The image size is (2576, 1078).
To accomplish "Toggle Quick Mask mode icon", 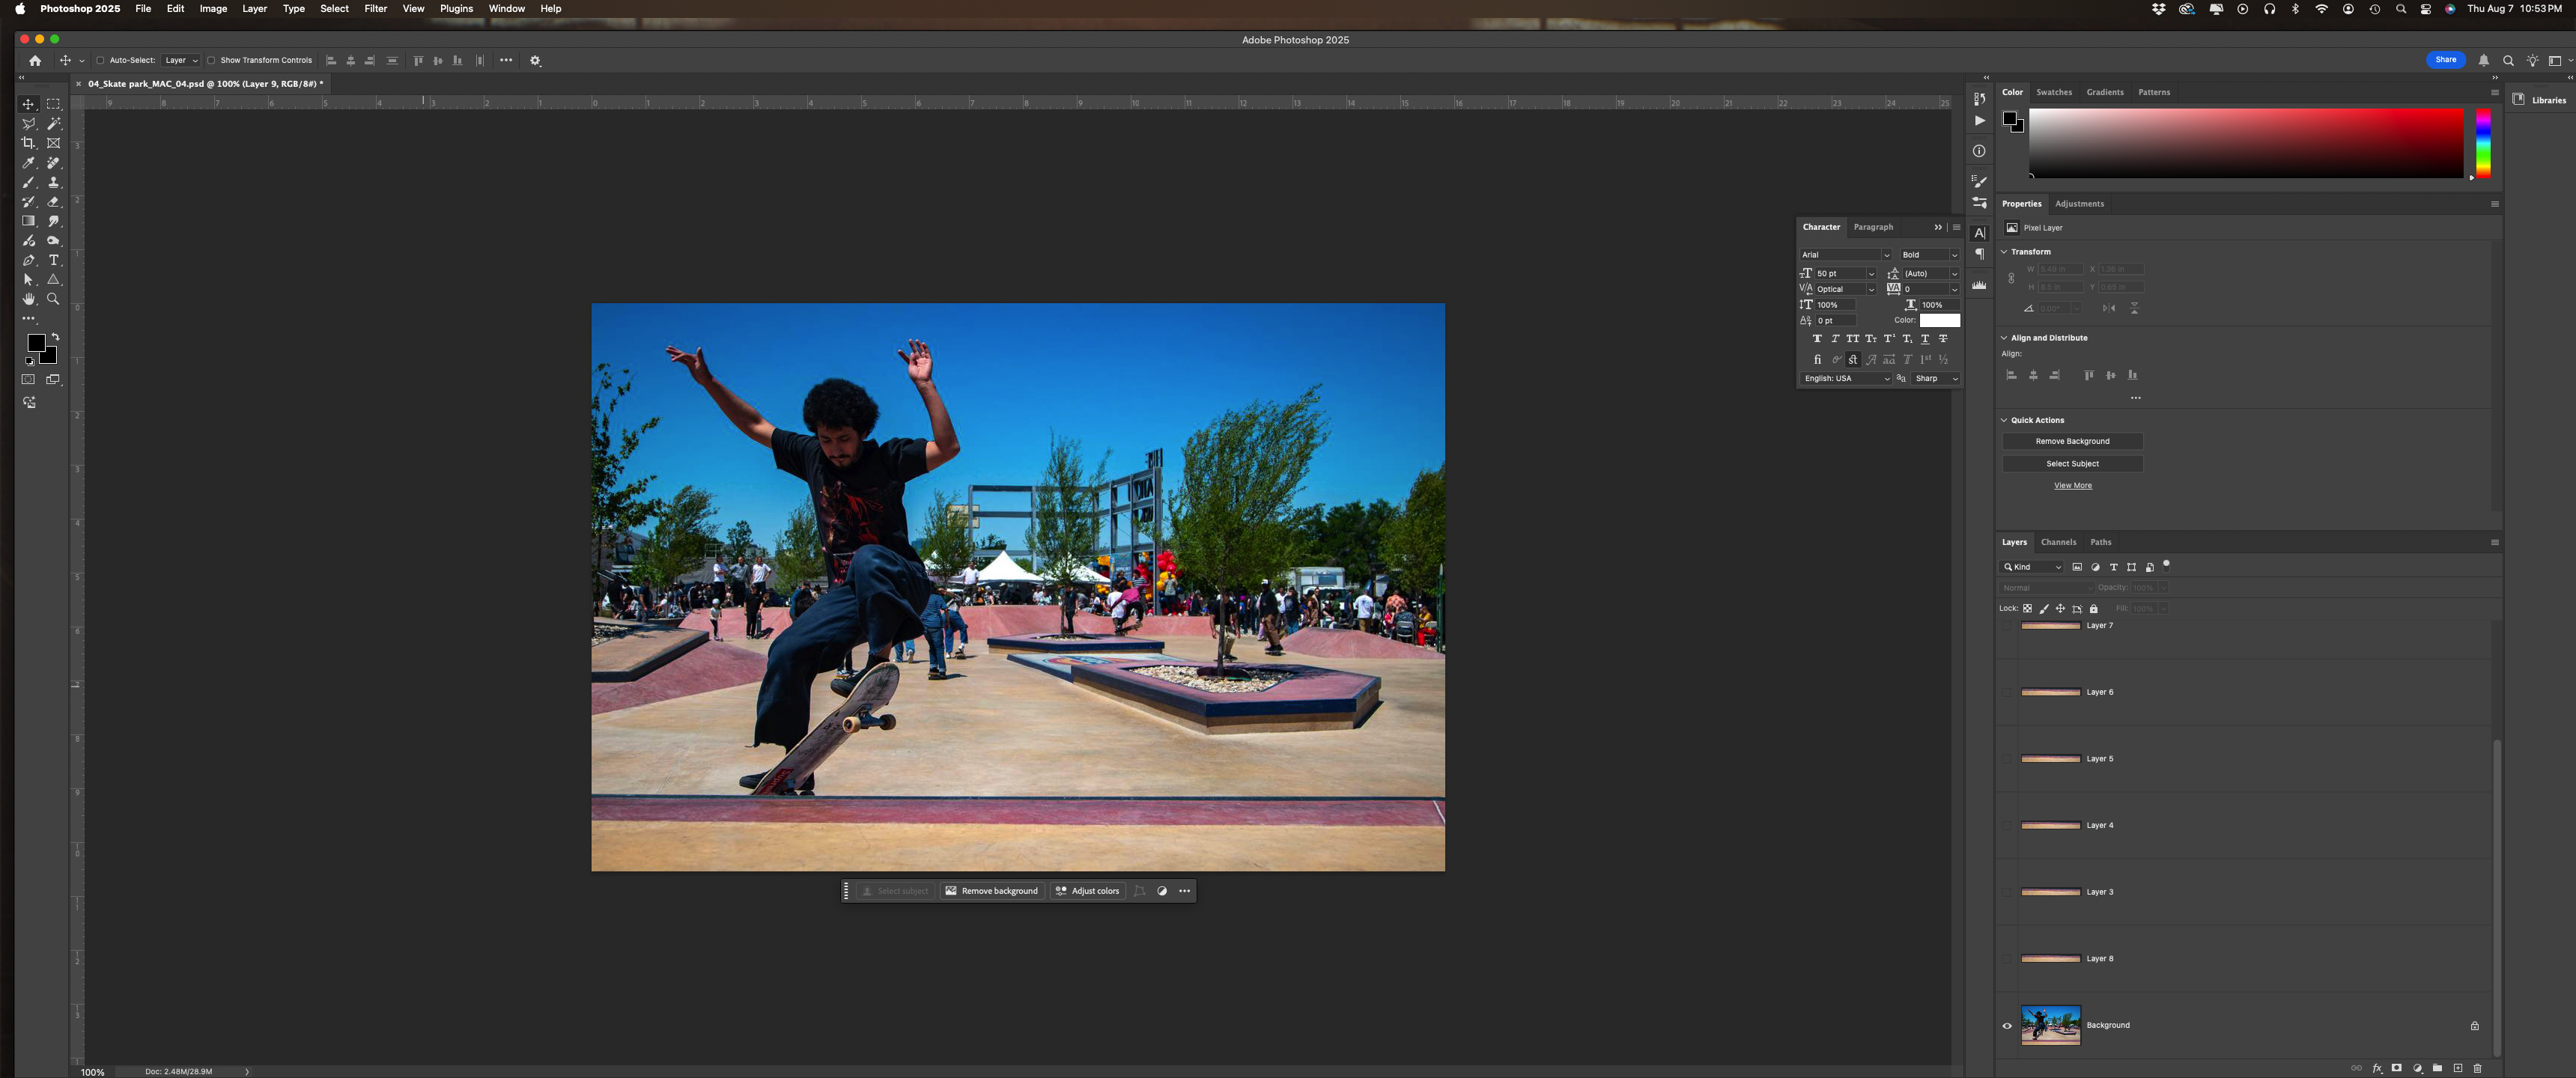I will tap(28, 379).
